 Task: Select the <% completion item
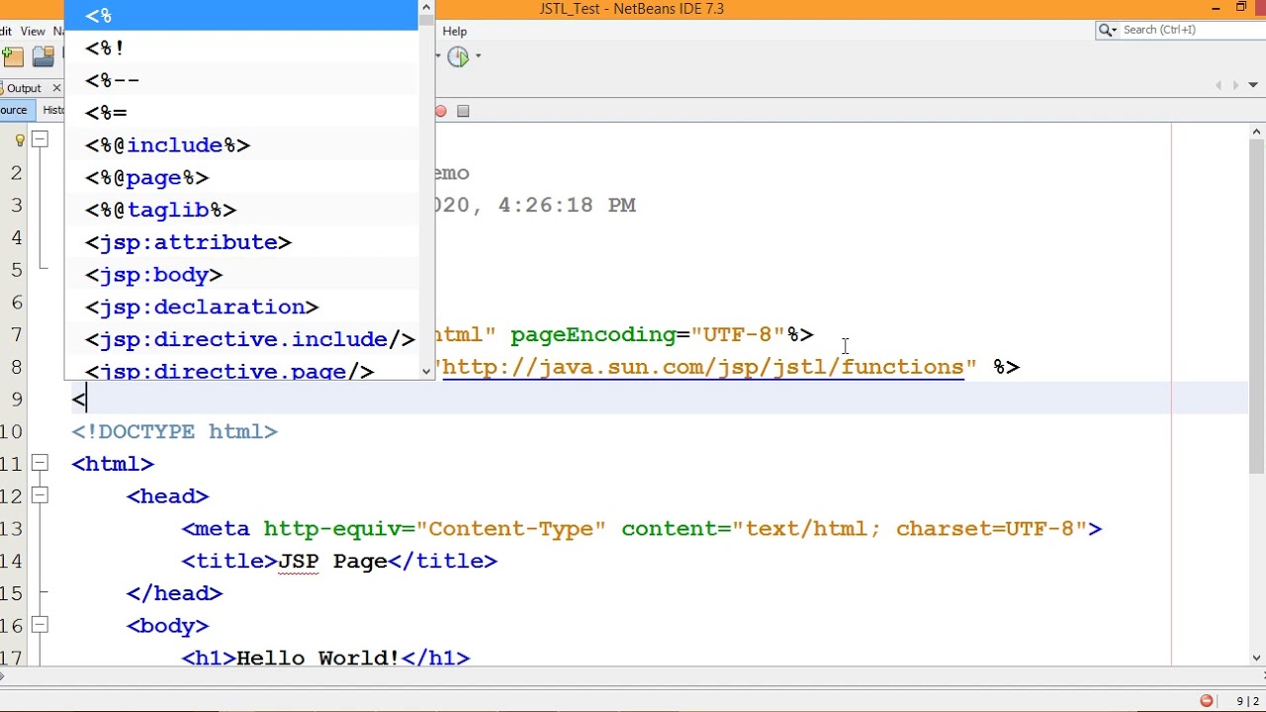pos(241,15)
